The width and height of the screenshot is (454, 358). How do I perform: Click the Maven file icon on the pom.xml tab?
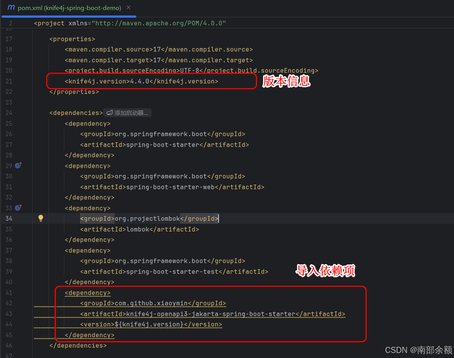click(x=11, y=8)
